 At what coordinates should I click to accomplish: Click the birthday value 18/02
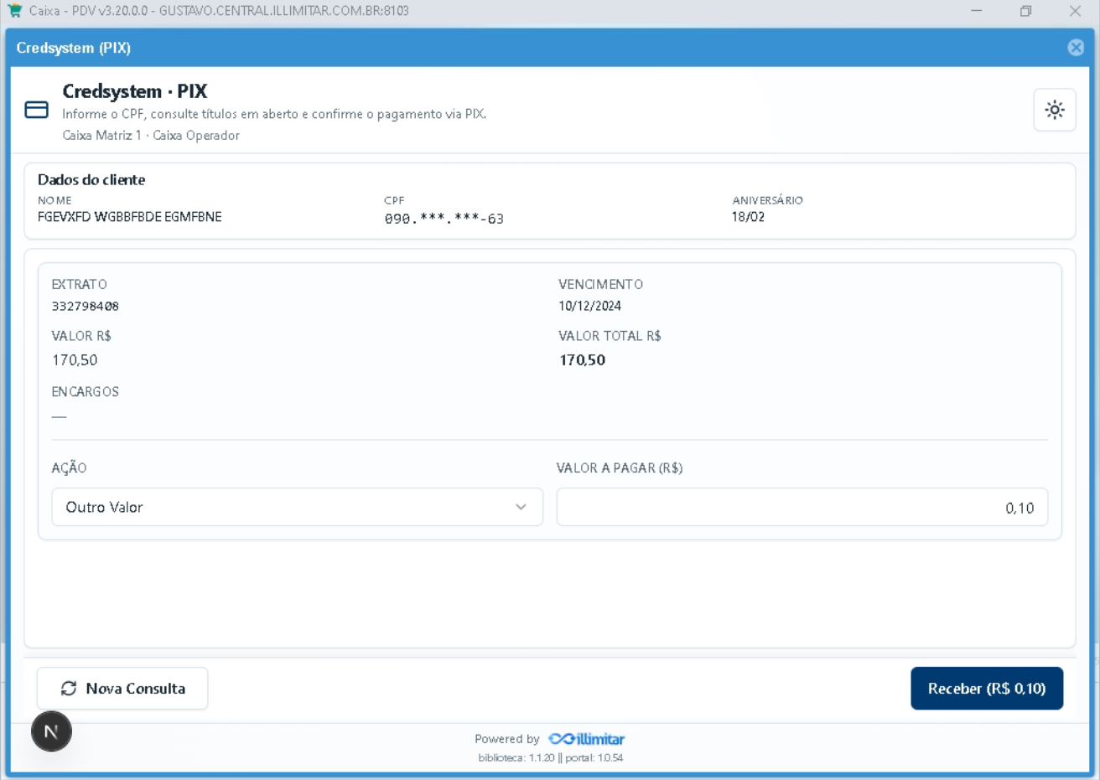748,217
